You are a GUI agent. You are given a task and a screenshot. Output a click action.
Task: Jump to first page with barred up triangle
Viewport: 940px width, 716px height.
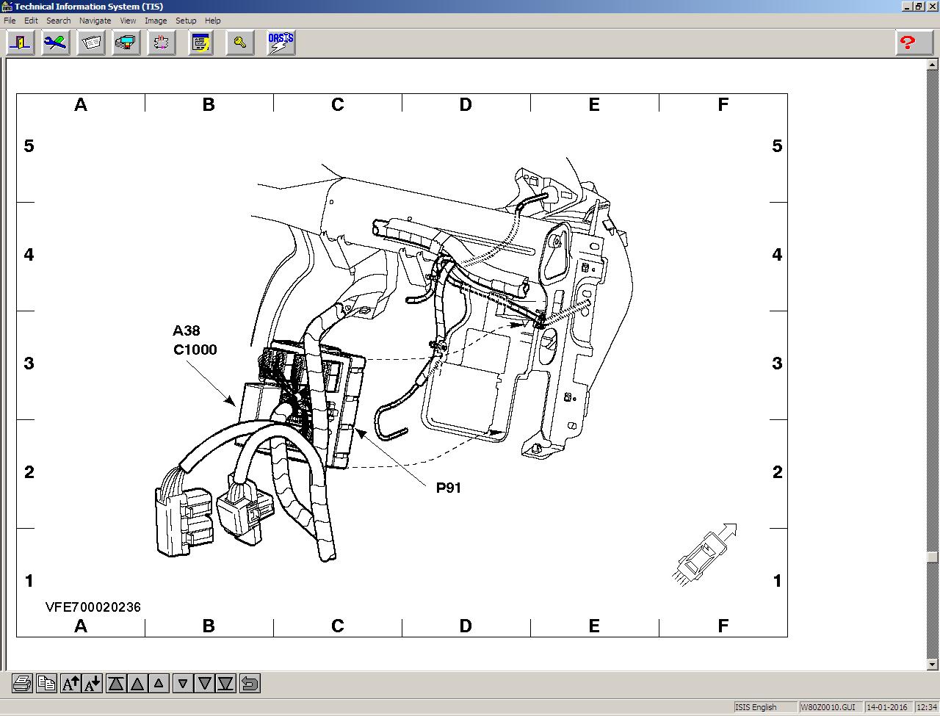116,684
